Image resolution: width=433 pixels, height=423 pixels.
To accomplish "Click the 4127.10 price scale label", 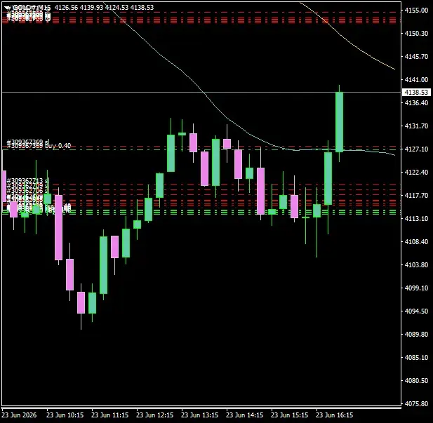I will (416, 149).
